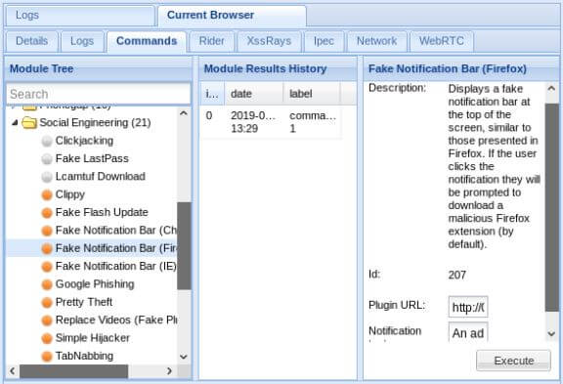Click the orange status dot beside Clippy
This screenshot has height=384, width=563.
point(47,194)
